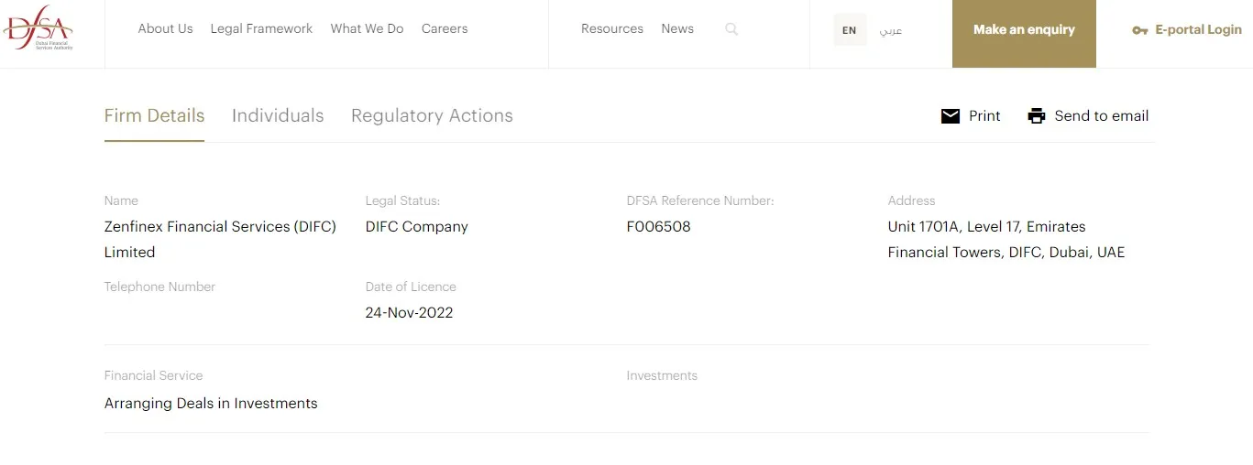Screen dimensions: 1253x465
Task: Switch to the Regulatory Actions tab
Action: 432,116
